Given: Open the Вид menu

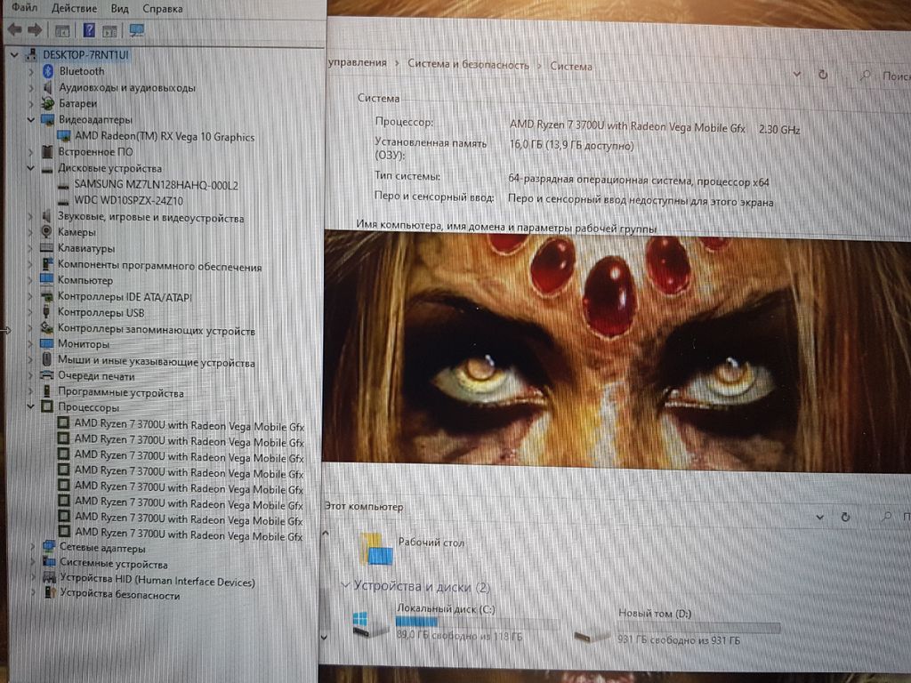Looking at the screenshot, I should [x=120, y=9].
